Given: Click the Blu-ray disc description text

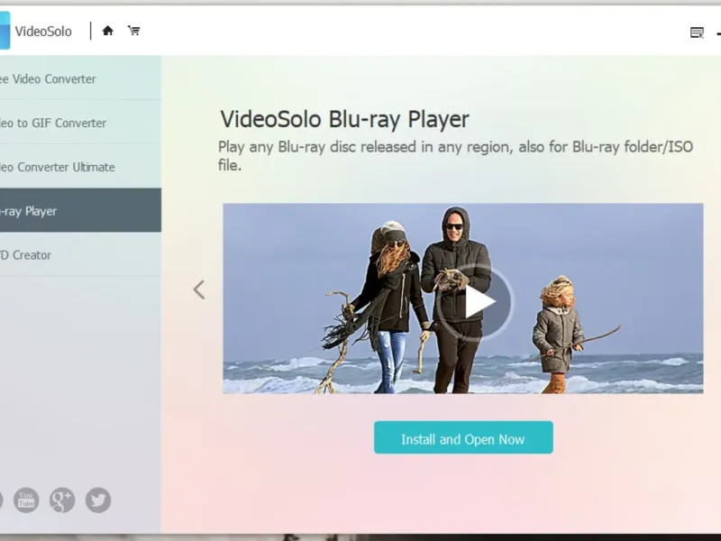Looking at the screenshot, I should tap(455, 156).
